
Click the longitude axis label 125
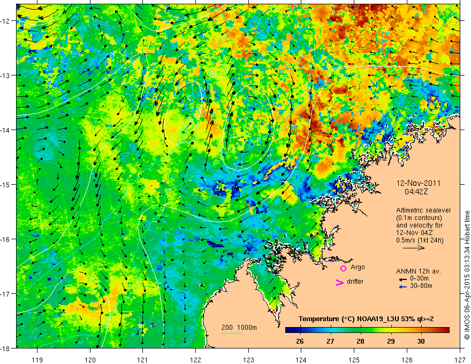tap(354, 360)
